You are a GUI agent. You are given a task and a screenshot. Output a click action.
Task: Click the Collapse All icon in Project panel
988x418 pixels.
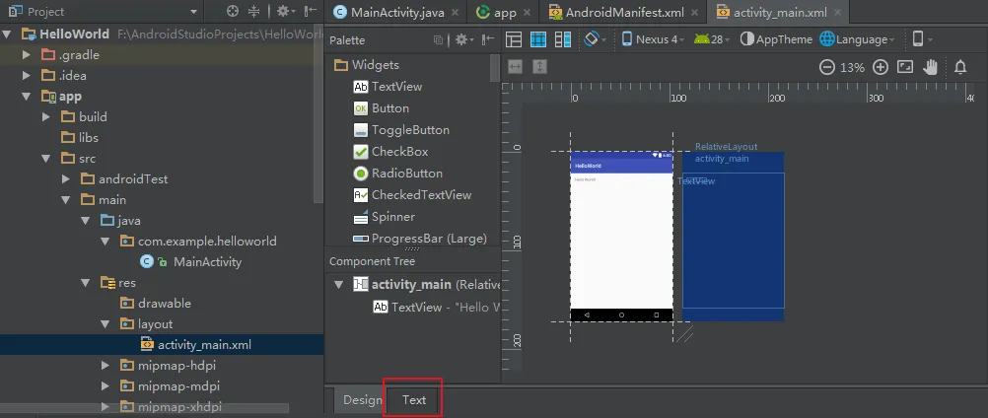253,11
